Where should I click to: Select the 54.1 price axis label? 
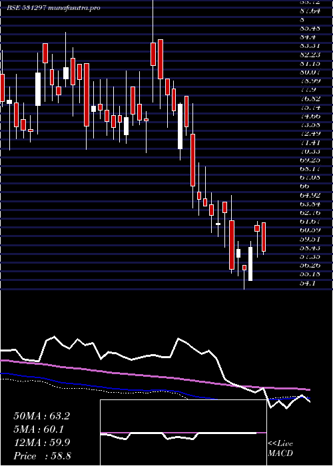point(307,283)
